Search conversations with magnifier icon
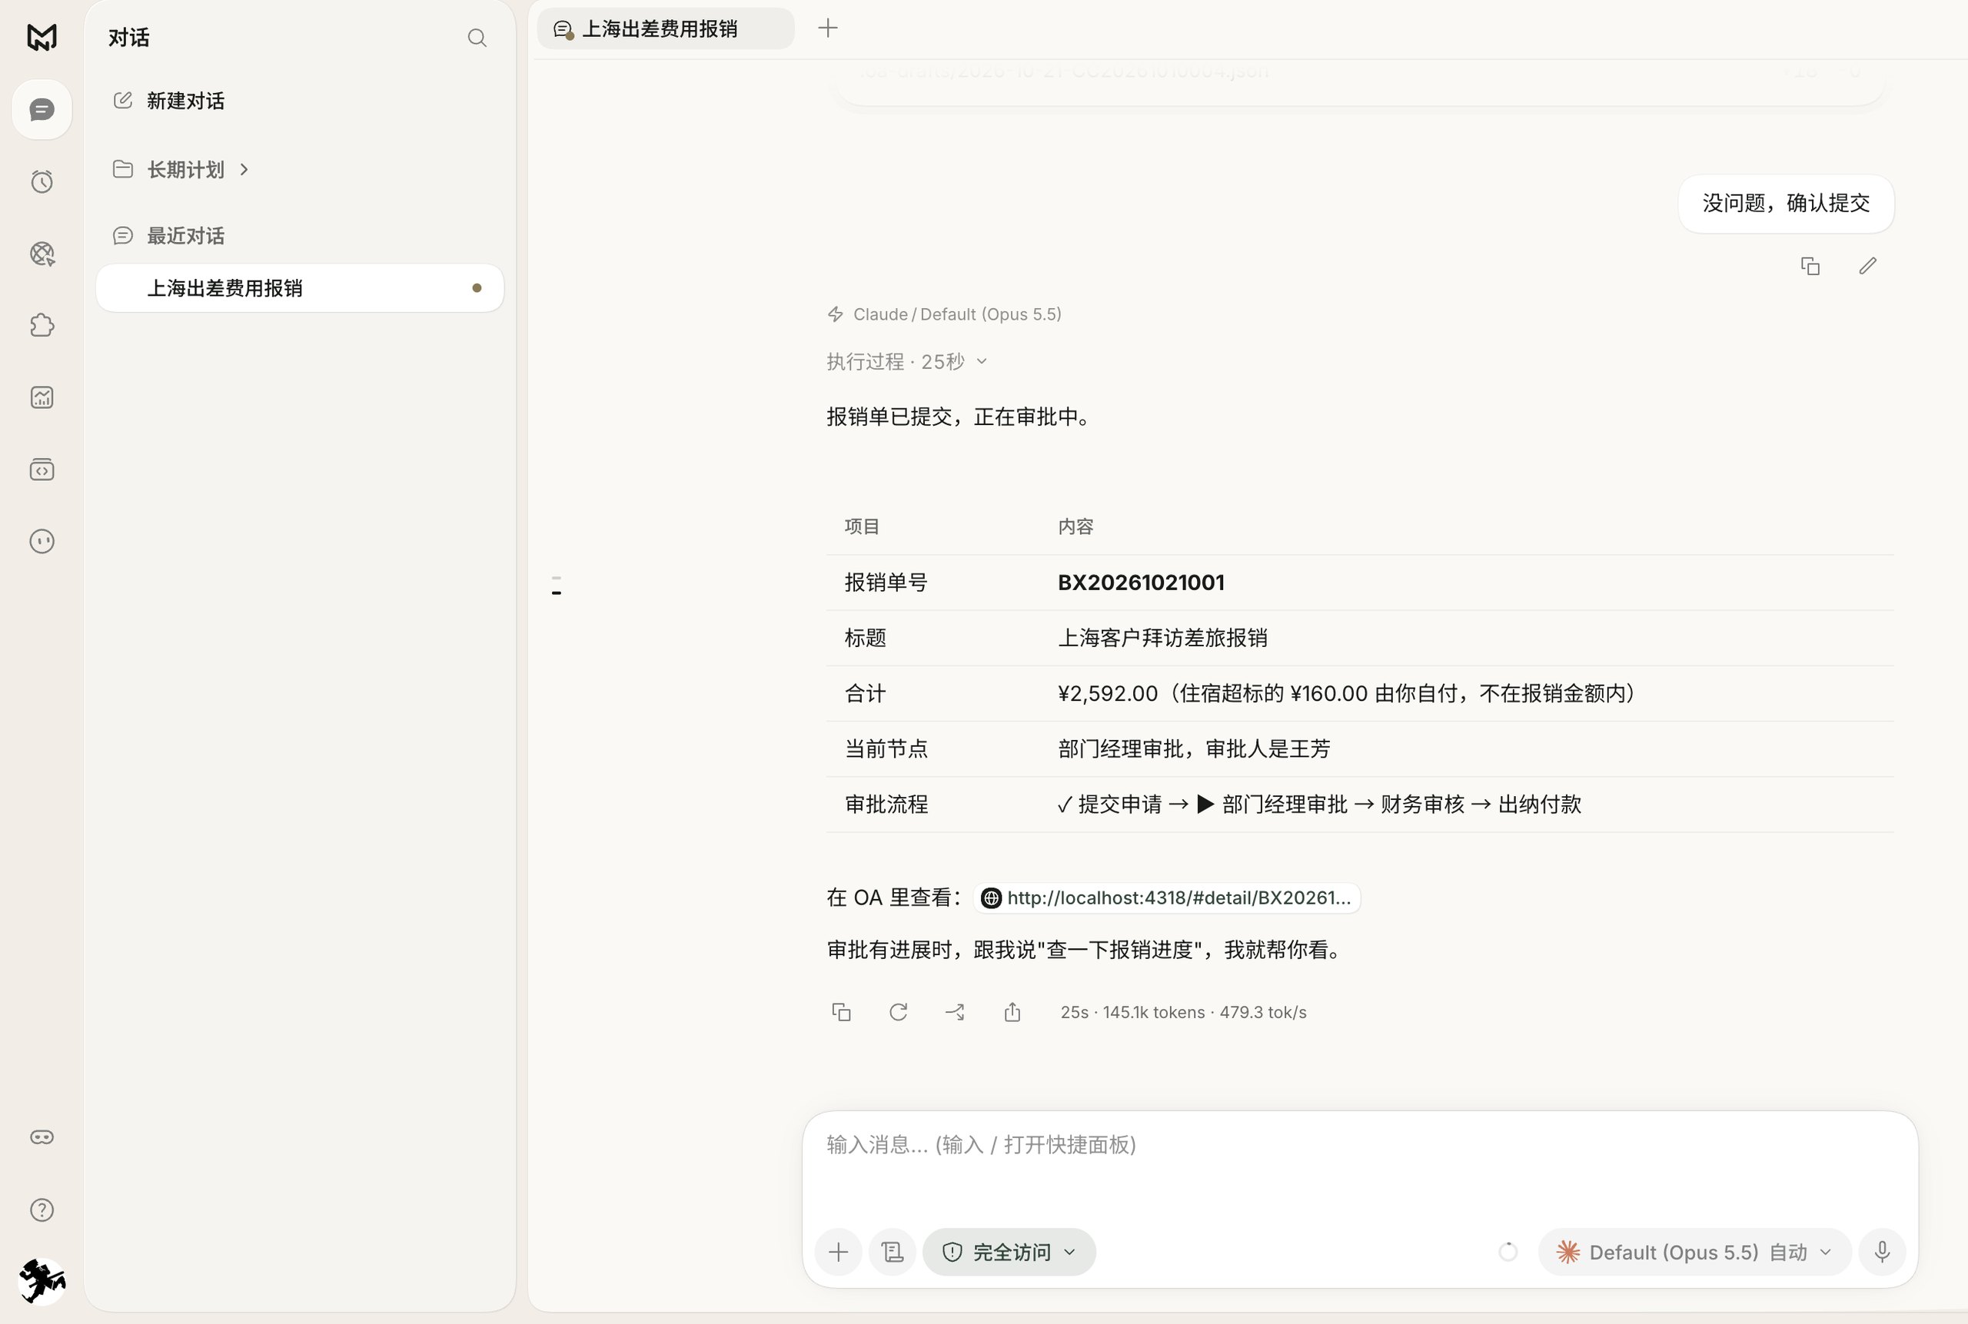Screen dimensions: 1968x1324 pyautogui.click(x=477, y=38)
